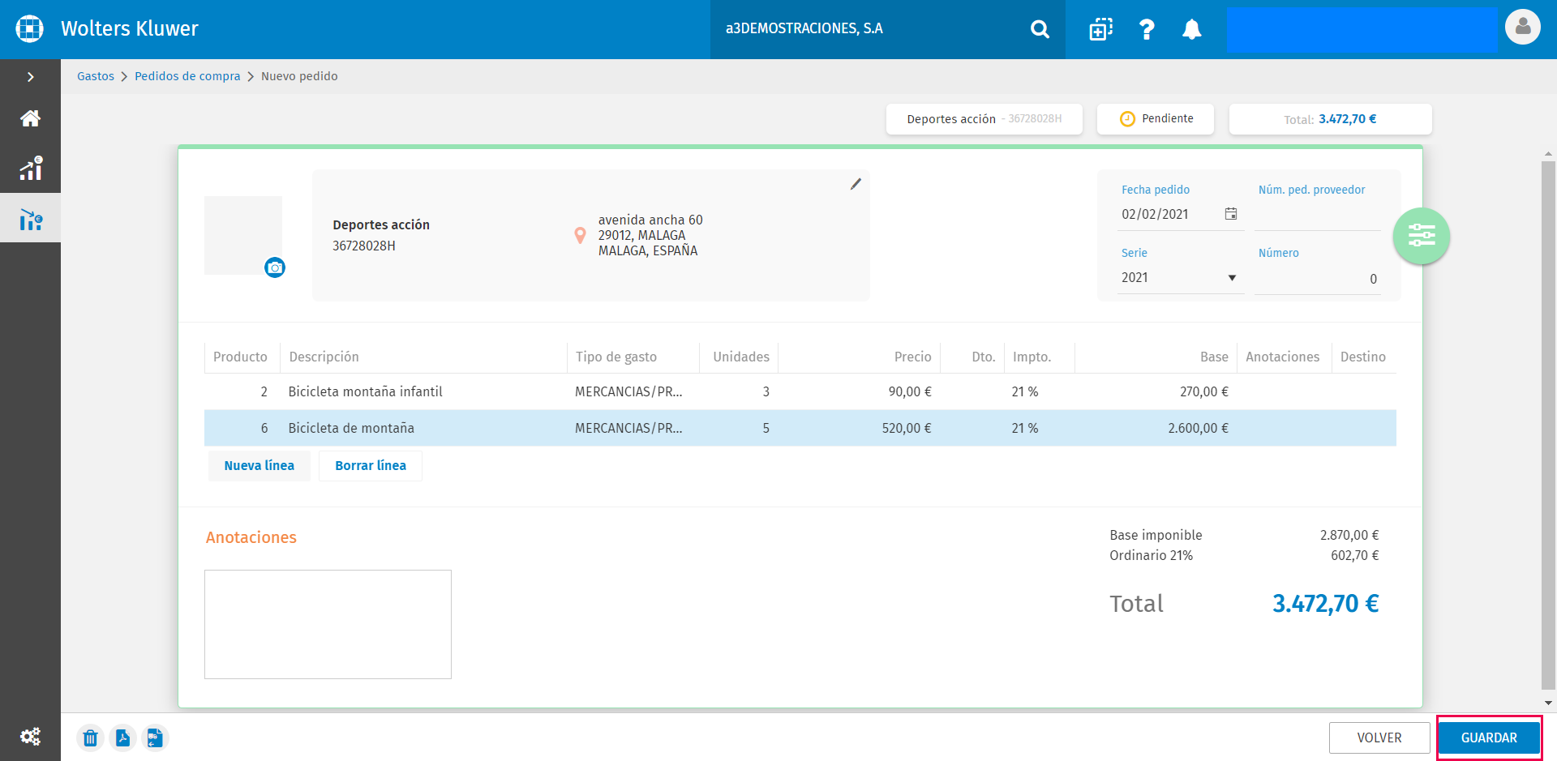1557x761 pixels.
Task: Open the green options sliders button
Action: (1422, 236)
